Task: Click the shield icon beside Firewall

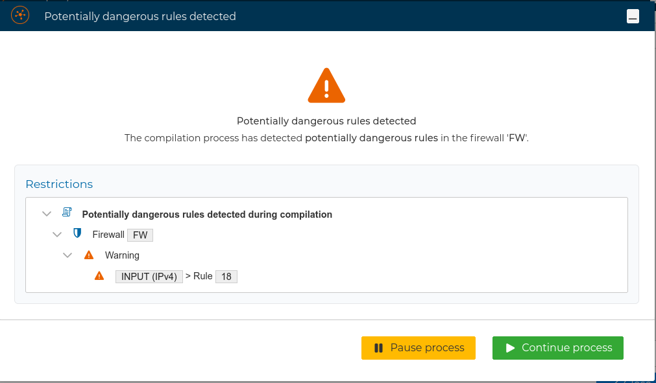Action: [78, 233]
